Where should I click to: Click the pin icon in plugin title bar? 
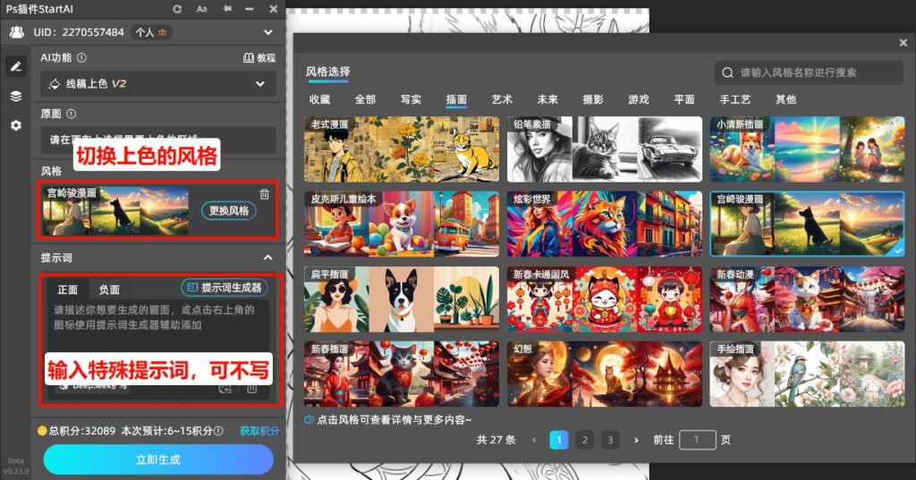(227, 9)
